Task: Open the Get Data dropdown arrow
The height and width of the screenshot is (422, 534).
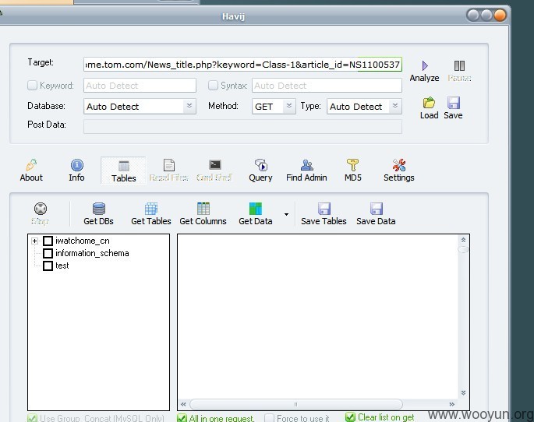Action: click(x=286, y=214)
